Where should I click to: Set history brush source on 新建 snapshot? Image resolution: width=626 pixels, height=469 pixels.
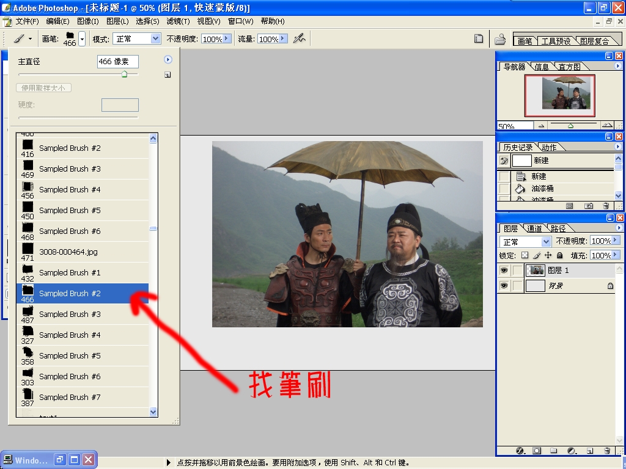click(504, 161)
